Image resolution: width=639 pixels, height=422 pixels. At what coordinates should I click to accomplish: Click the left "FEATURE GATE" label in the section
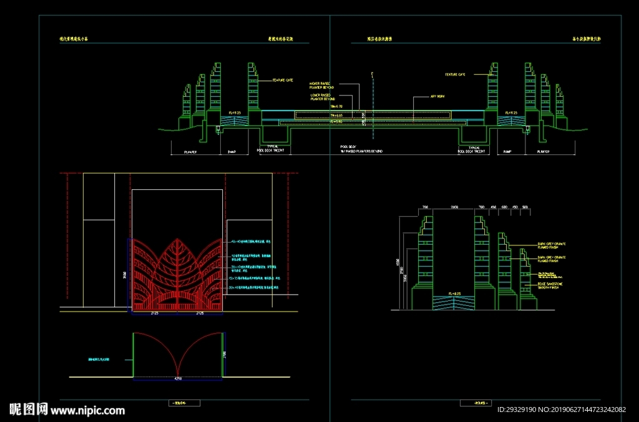[x=283, y=81]
